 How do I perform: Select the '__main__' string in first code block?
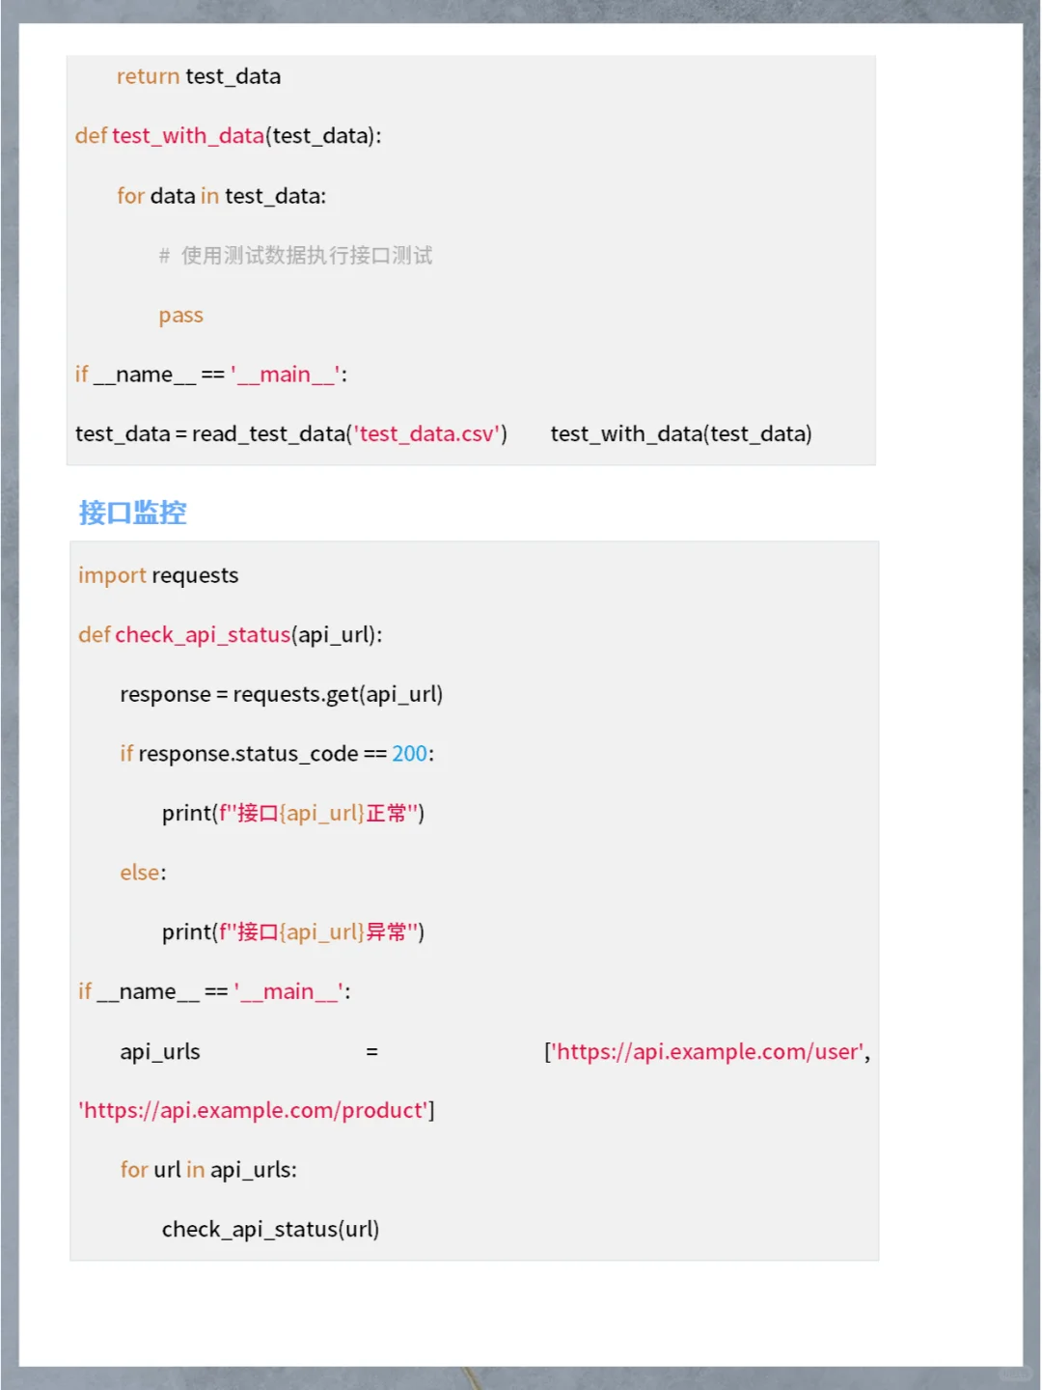(x=286, y=374)
